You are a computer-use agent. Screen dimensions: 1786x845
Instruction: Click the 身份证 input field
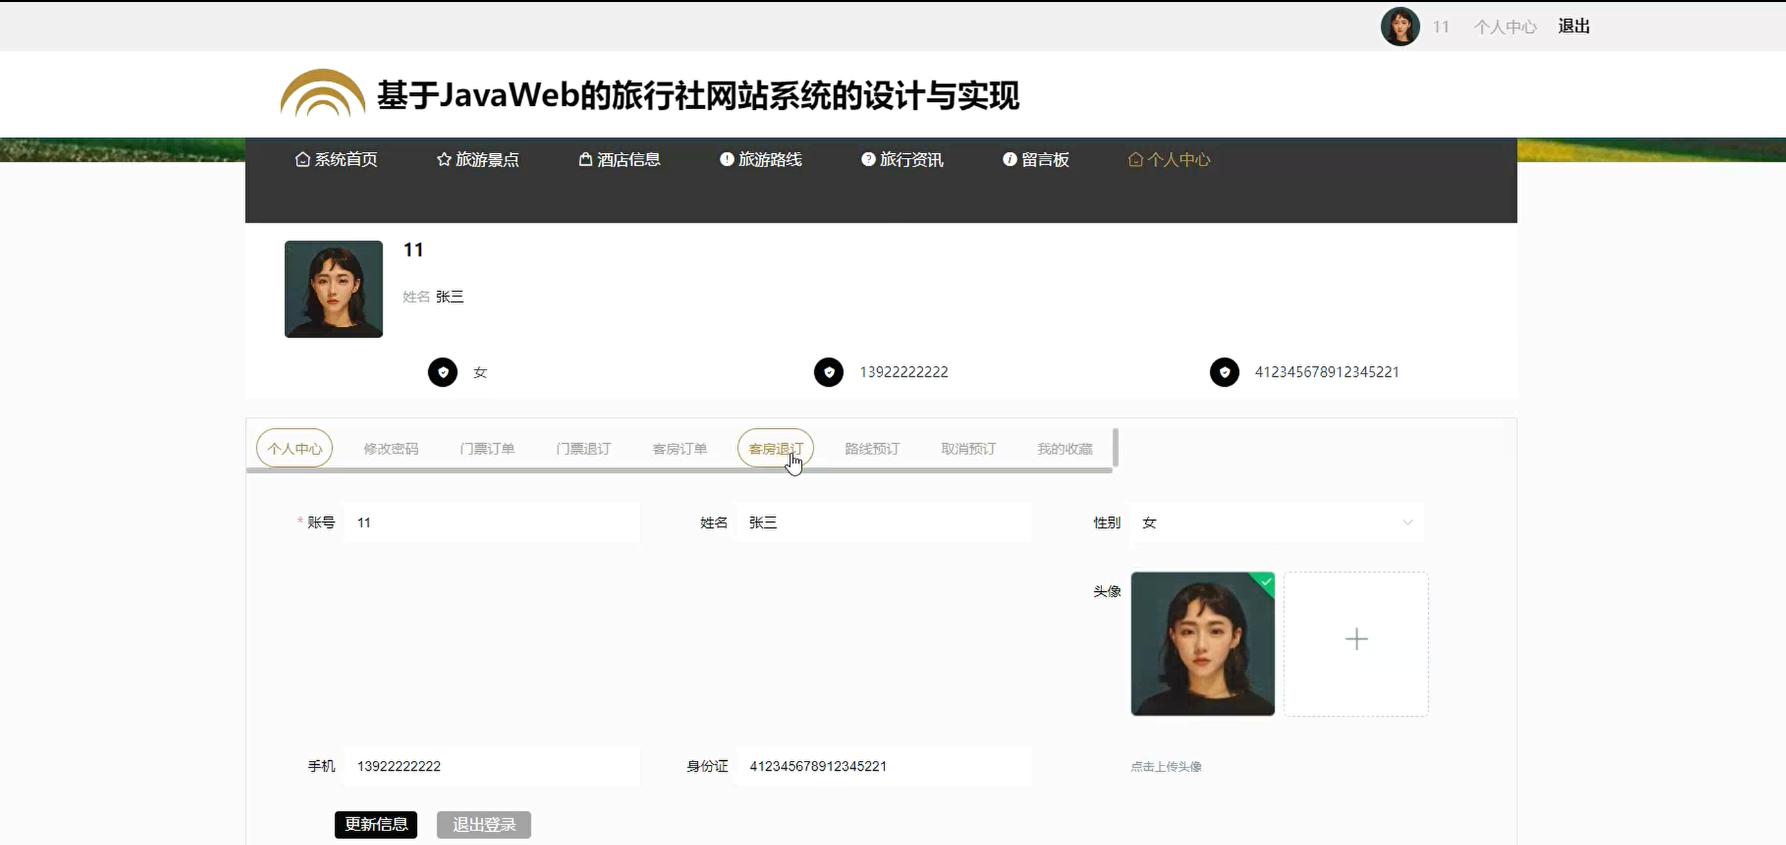tap(884, 766)
